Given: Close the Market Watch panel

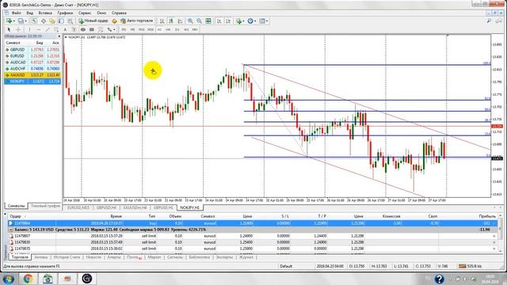Looking at the screenshot, I should (x=59, y=36).
